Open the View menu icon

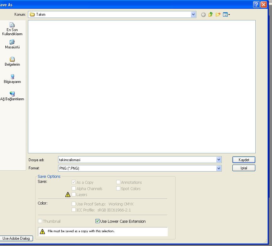[226, 14]
